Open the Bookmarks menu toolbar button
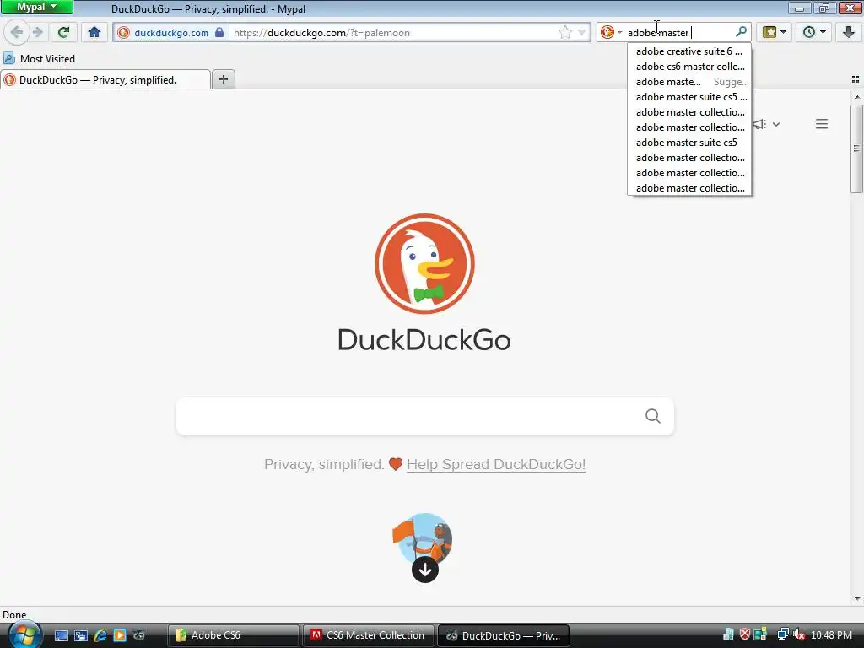Screen dimensions: 864x648 click(775, 32)
